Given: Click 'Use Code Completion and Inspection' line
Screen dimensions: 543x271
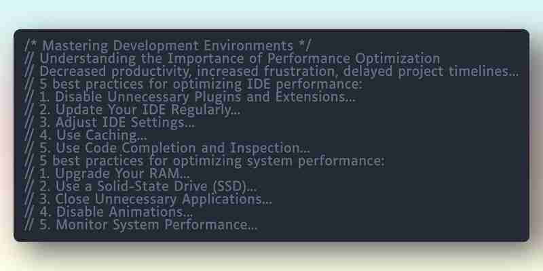Looking at the screenshot, I should [167, 148].
